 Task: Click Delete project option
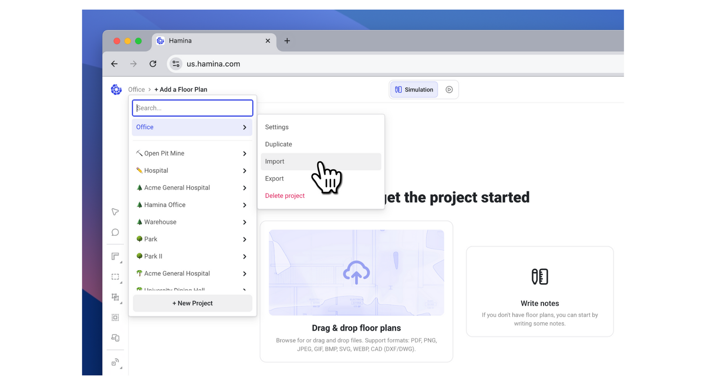pos(285,196)
